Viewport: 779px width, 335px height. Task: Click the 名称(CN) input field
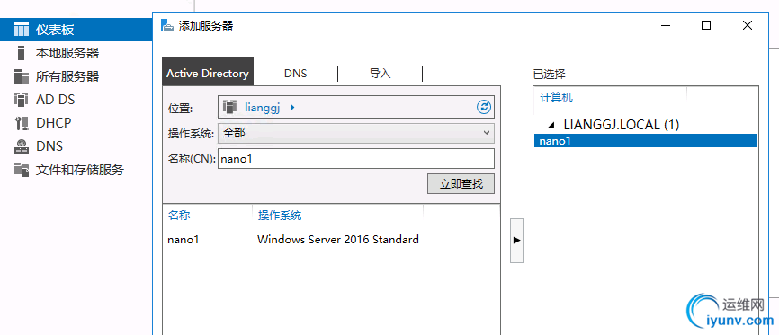point(356,159)
